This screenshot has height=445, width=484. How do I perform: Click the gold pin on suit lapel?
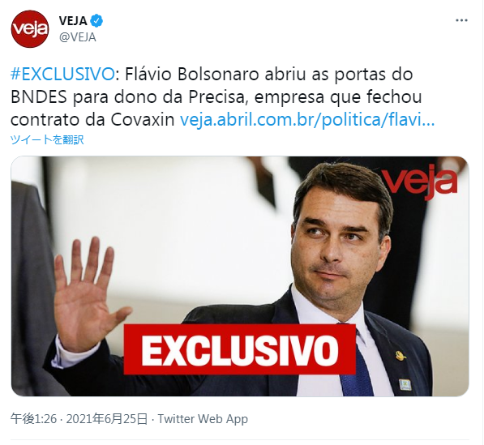click(x=400, y=356)
